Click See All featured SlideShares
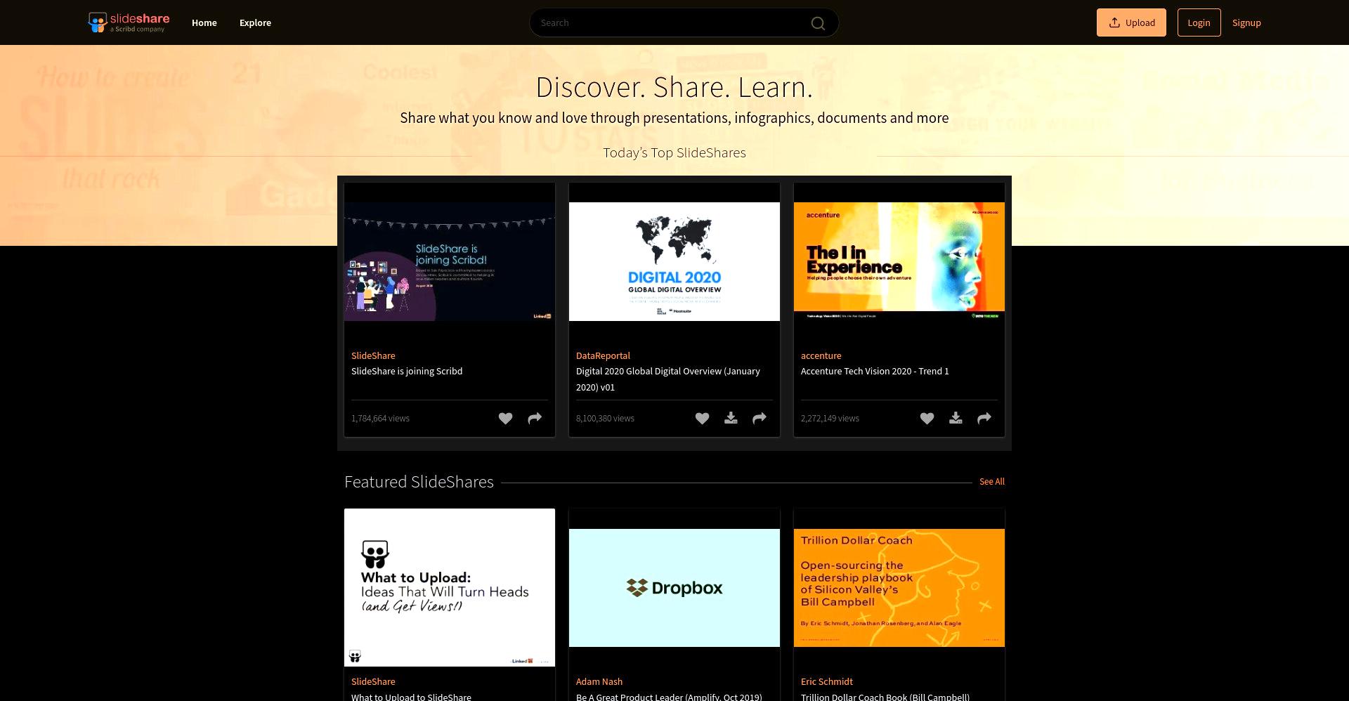 coord(992,481)
